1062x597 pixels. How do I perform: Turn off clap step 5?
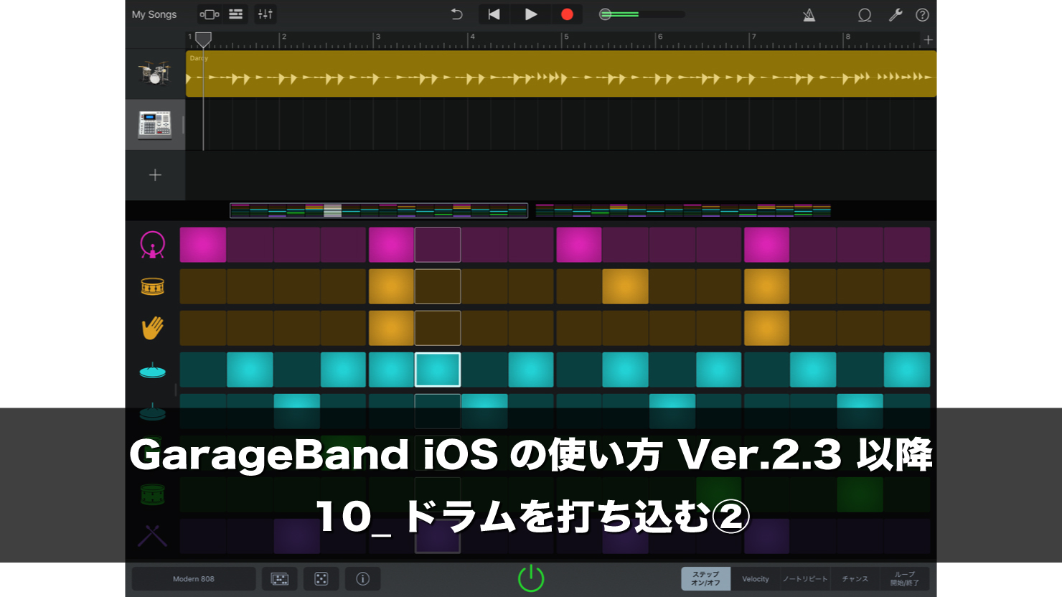click(x=391, y=328)
